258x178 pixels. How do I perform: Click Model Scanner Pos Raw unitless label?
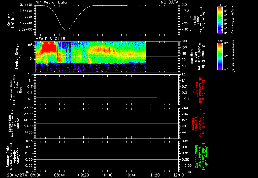[x=14, y=123]
